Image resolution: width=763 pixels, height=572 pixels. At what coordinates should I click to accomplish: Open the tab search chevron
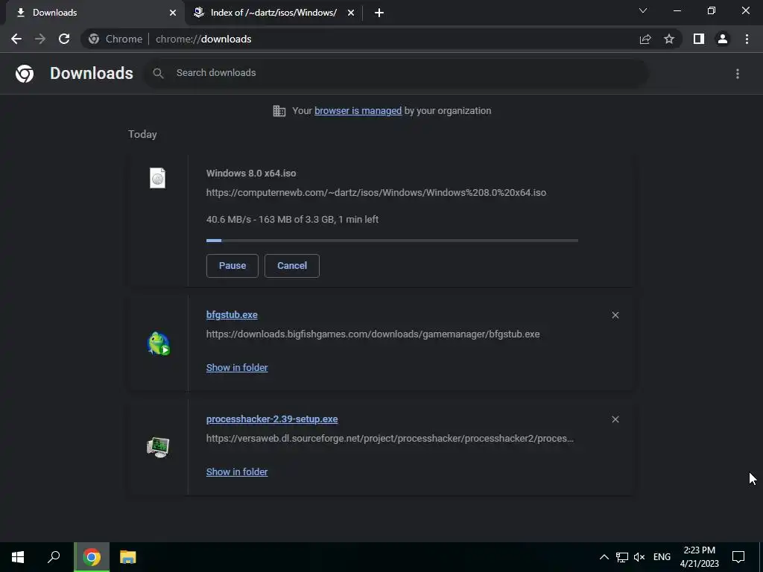click(643, 10)
